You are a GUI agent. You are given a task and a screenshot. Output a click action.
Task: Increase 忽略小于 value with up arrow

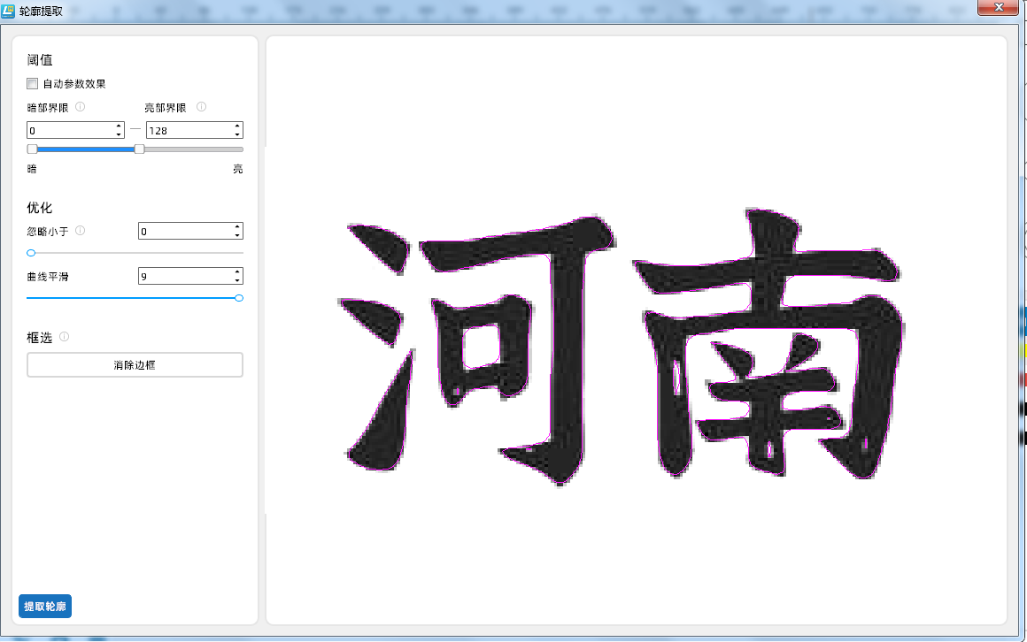click(x=237, y=226)
